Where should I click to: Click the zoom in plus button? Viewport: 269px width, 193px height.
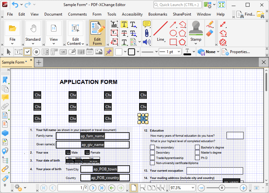click(243, 188)
